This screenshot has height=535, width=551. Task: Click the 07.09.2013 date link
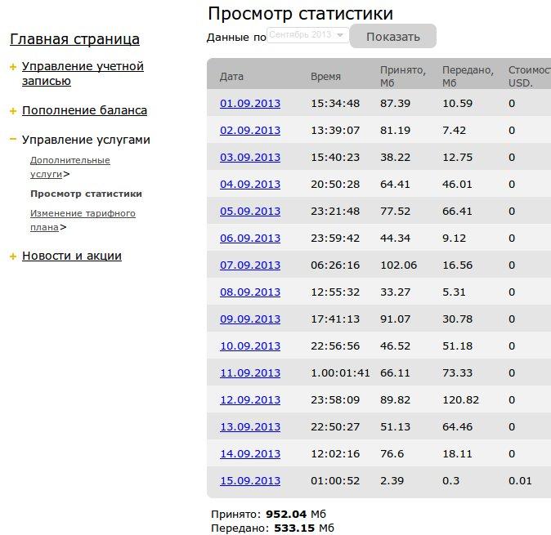(x=250, y=265)
